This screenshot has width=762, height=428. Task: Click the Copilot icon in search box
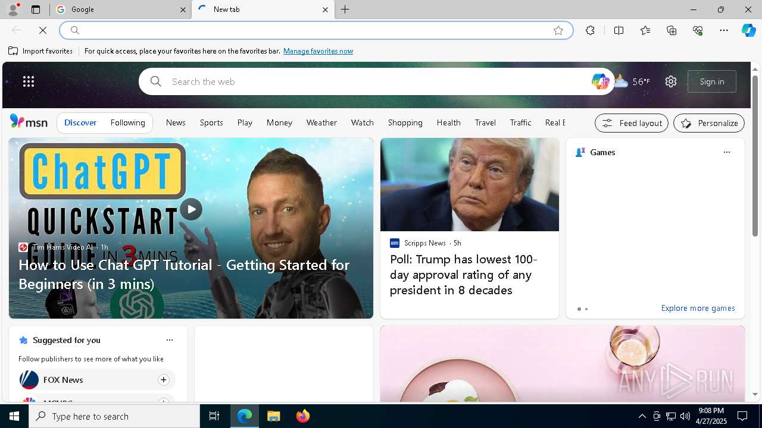click(x=599, y=81)
